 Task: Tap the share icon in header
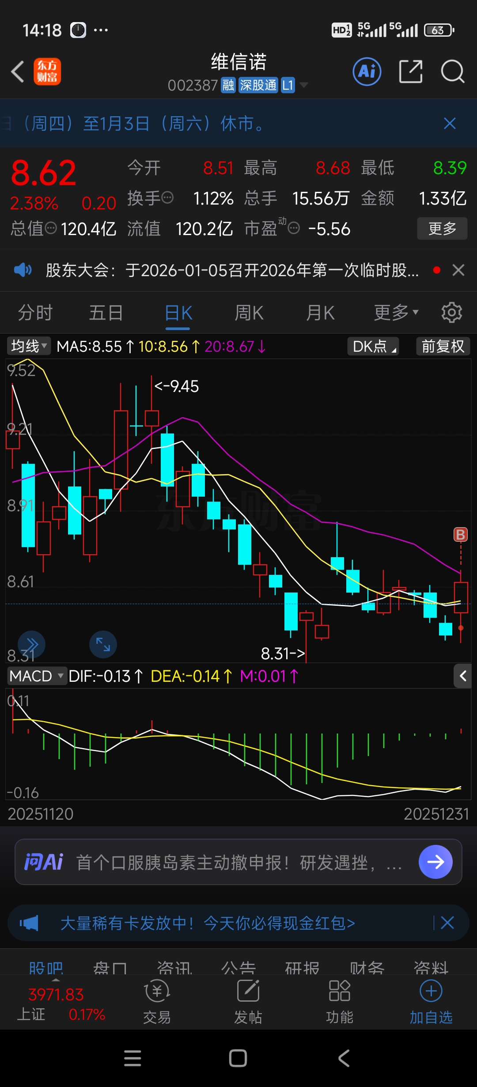pyautogui.click(x=411, y=71)
